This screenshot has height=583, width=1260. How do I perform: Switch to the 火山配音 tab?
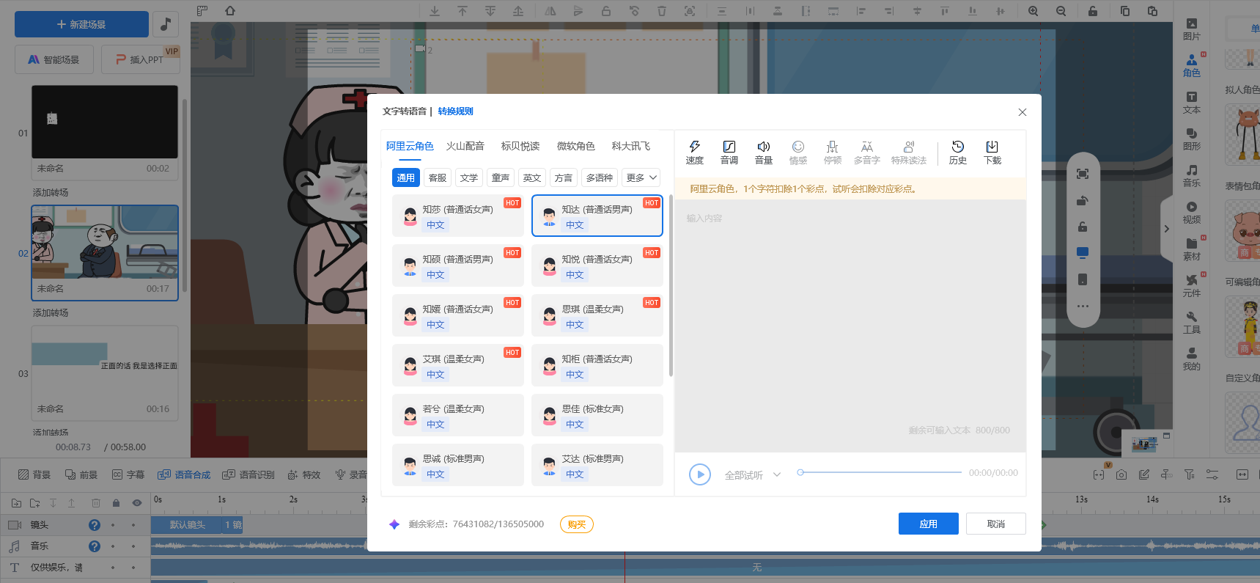[x=465, y=146]
